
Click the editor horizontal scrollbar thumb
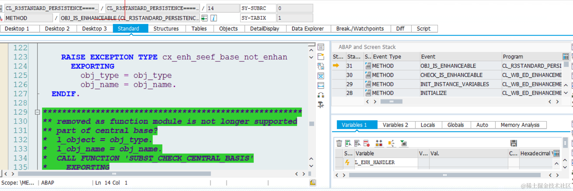coord(114,174)
